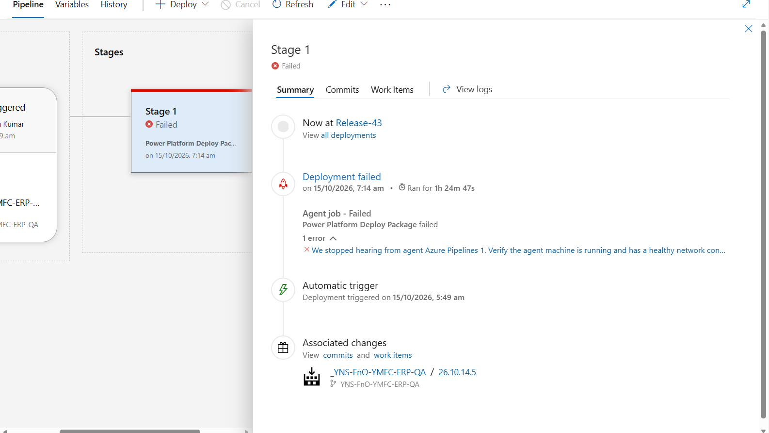Click the horizontal scrollbar under pipeline

pos(130,431)
